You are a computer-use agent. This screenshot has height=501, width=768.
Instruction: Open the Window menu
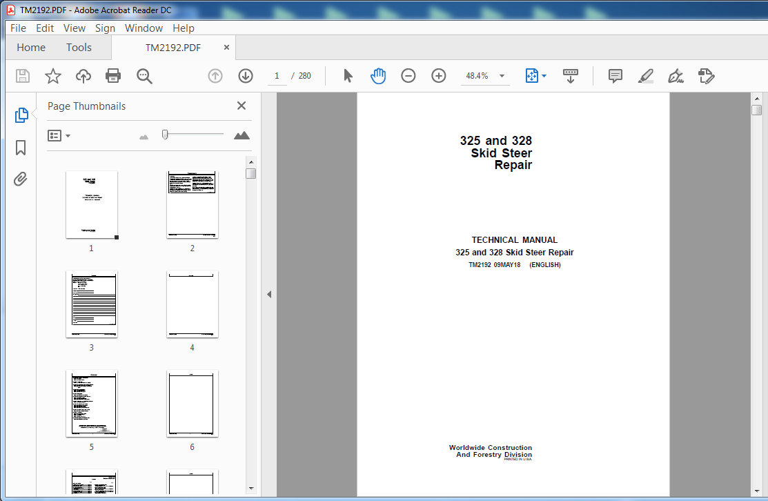coord(144,28)
